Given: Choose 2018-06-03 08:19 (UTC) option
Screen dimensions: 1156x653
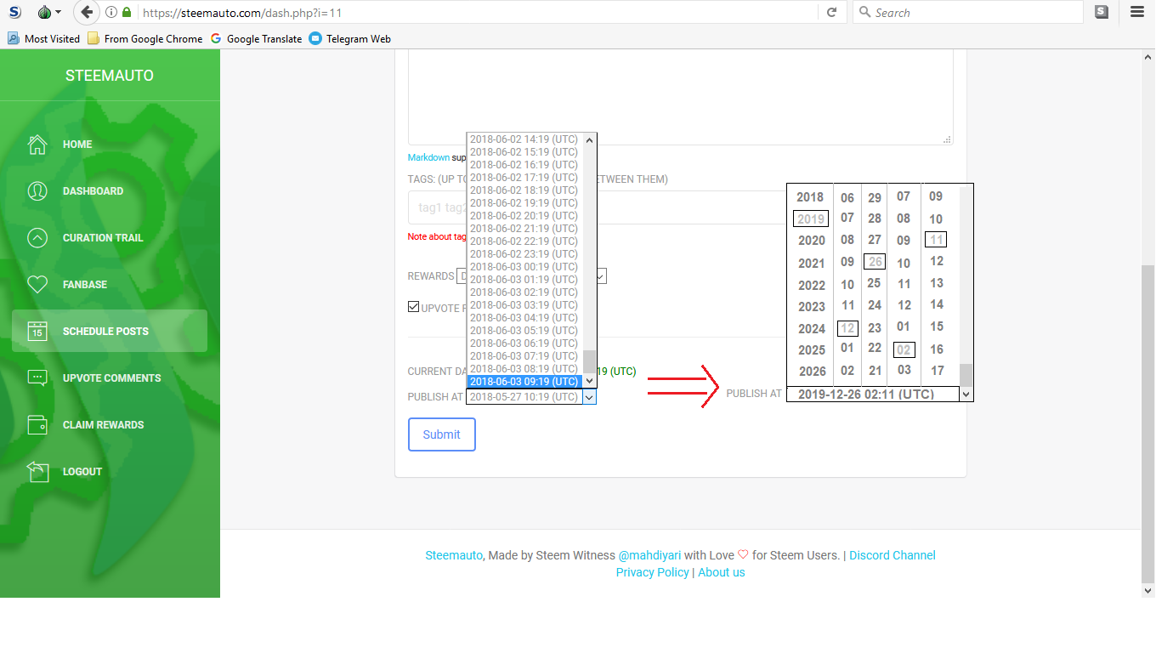Looking at the screenshot, I should pyautogui.click(x=524, y=369).
